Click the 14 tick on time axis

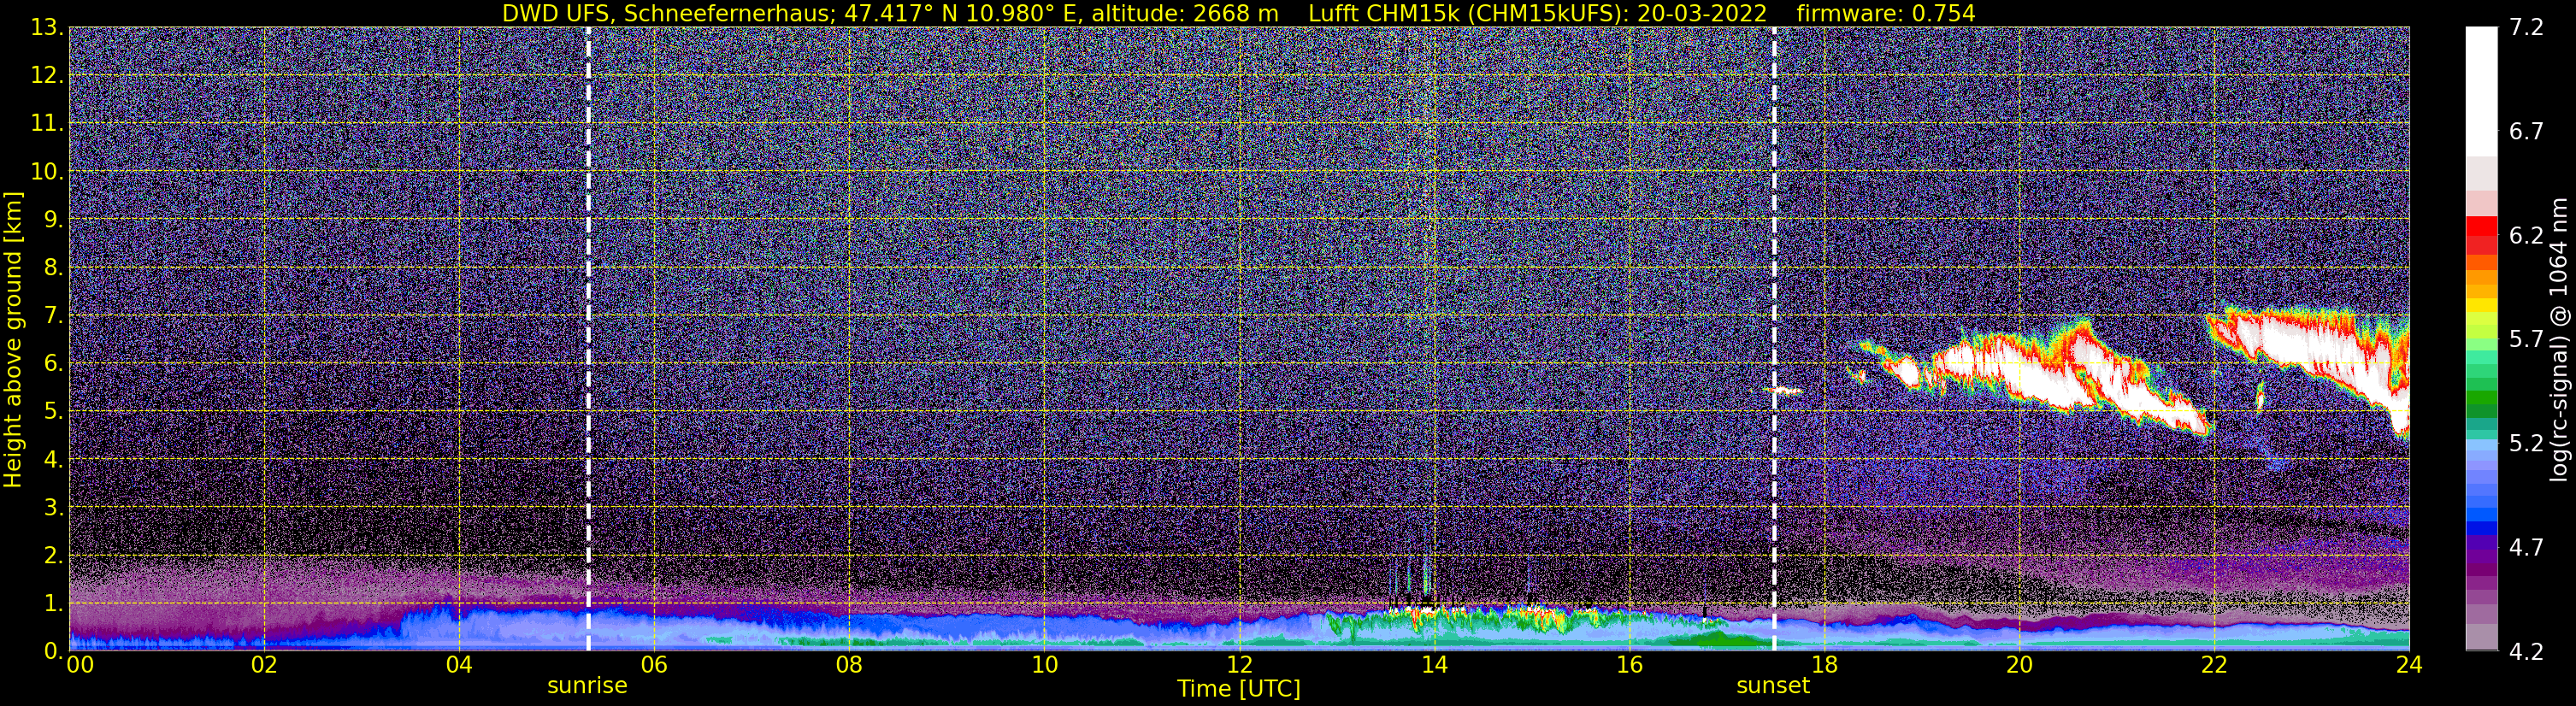tap(1434, 664)
